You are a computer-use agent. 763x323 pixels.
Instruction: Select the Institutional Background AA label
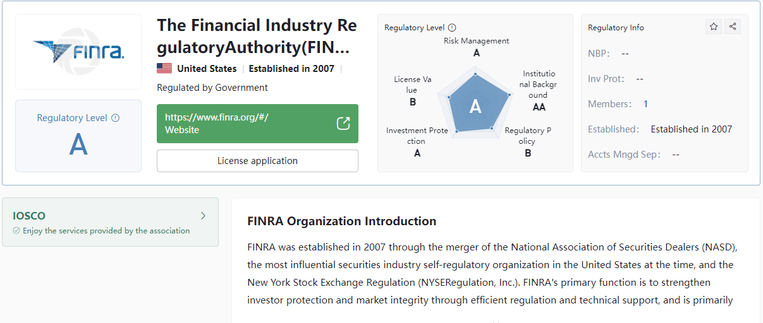[539, 91]
